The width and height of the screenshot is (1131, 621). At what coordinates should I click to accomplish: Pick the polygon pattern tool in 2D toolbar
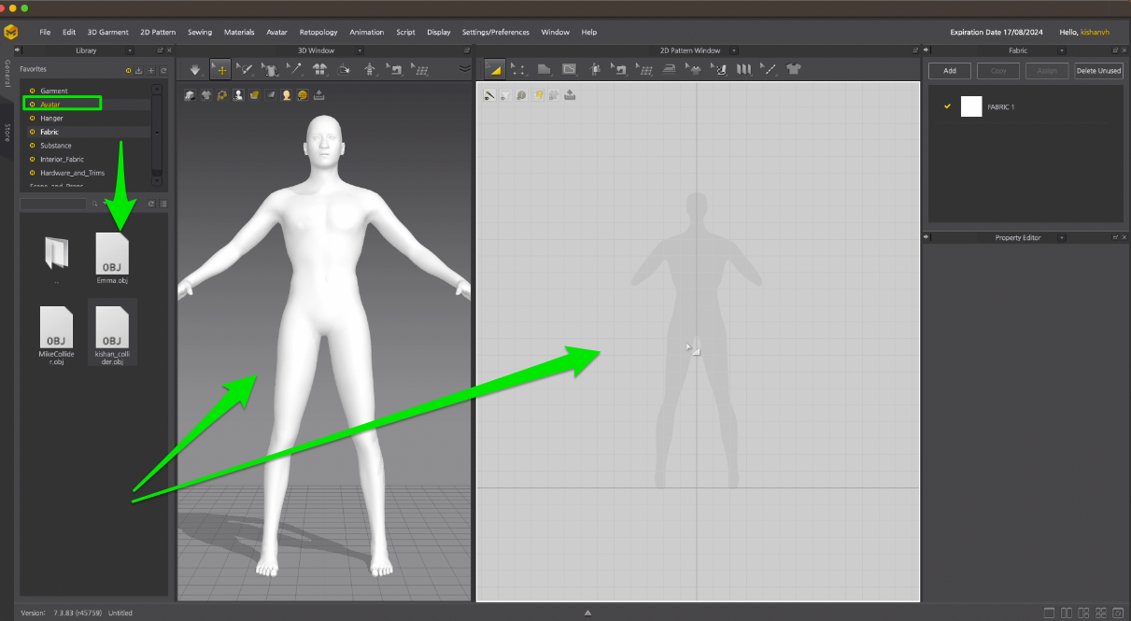[544, 69]
